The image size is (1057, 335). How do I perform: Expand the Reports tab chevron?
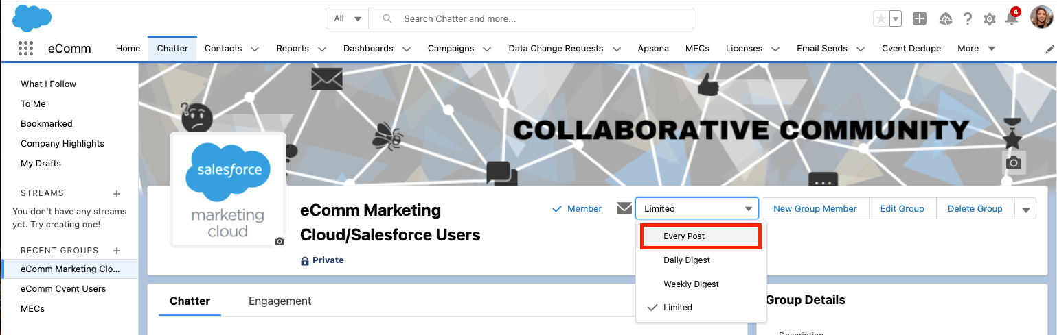[321, 49]
